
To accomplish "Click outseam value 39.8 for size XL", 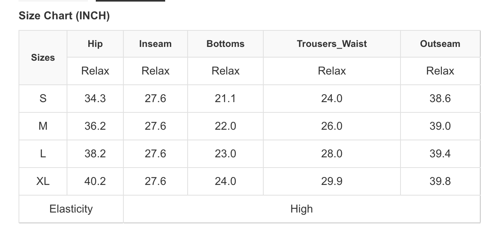I will [440, 181].
